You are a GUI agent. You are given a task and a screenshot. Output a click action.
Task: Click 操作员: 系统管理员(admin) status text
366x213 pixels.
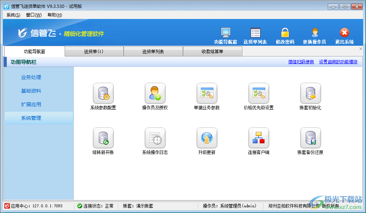tap(230, 206)
